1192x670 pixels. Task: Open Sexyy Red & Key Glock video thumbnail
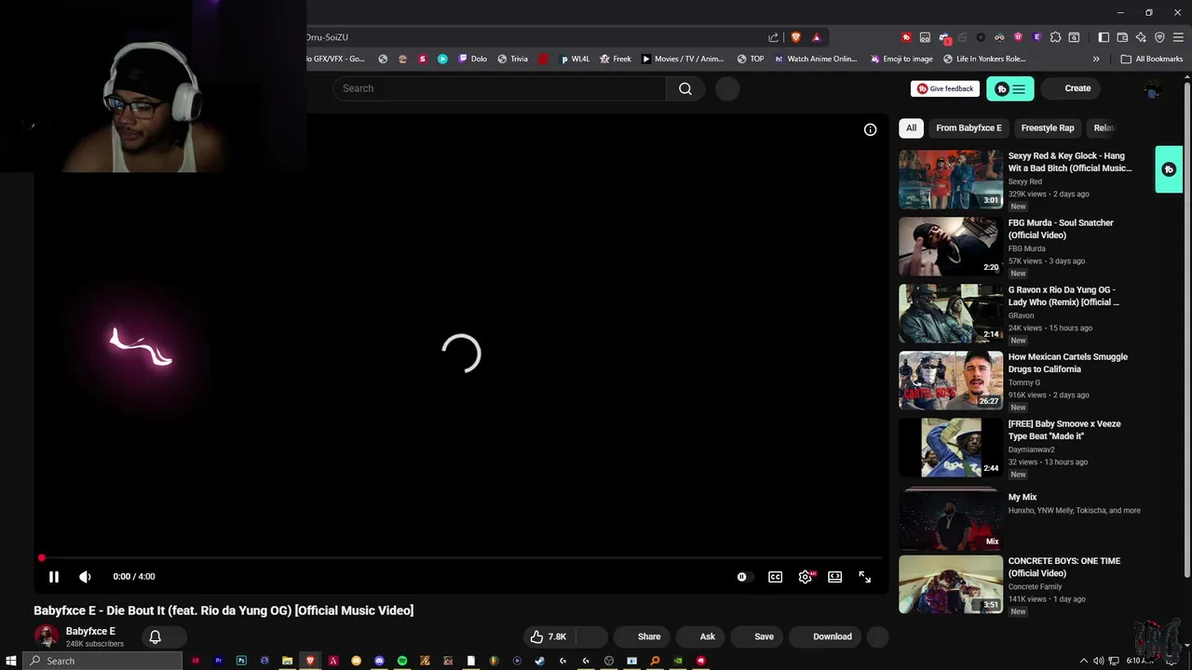(x=951, y=179)
